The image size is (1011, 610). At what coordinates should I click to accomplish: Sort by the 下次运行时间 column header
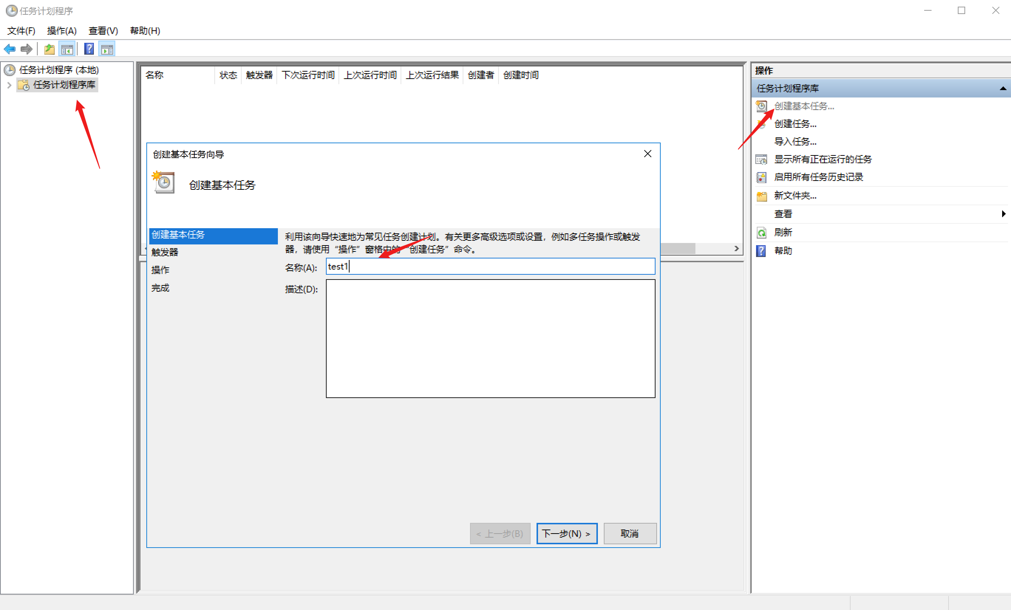click(x=308, y=75)
